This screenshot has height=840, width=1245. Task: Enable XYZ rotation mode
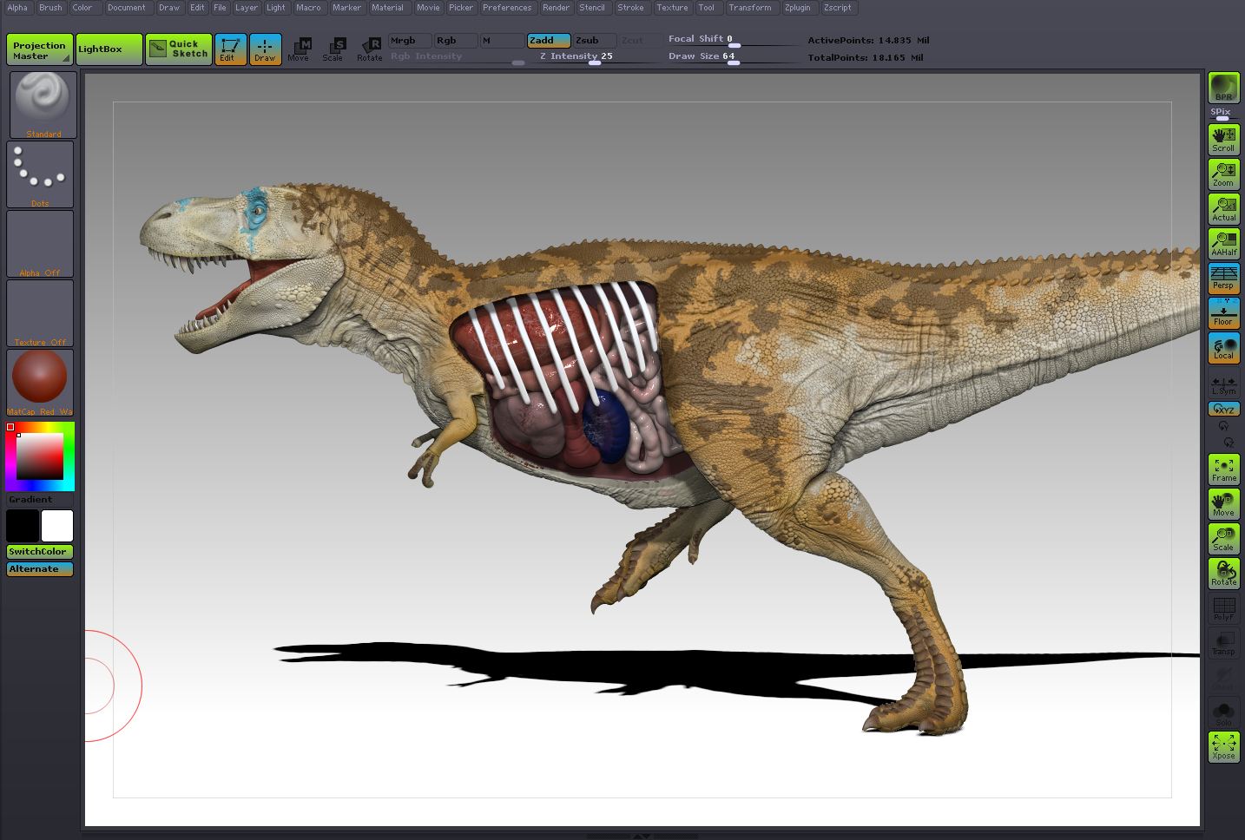click(x=1223, y=409)
